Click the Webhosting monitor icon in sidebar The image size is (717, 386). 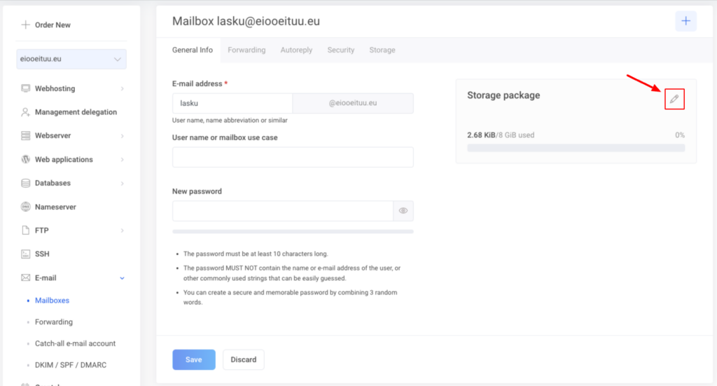[26, 89]
